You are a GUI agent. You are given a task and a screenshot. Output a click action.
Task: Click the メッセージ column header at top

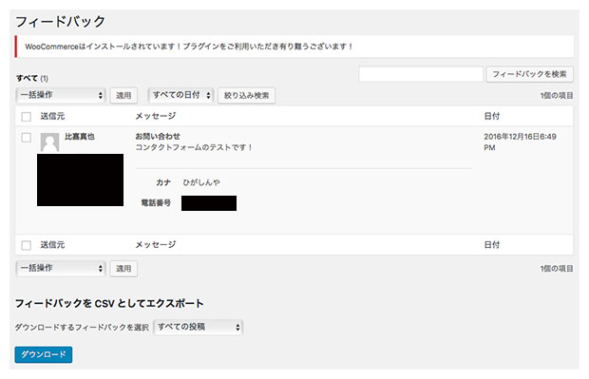tap(156, 116)
